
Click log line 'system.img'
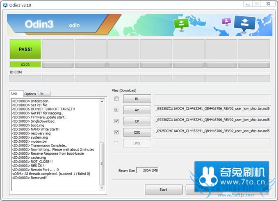(30, 137)
